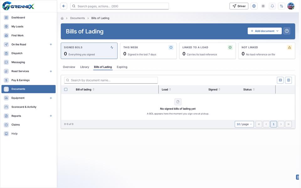Screen dimensions: 301x188
Task: Open the notifications bell
Action: tap(272, 6)
